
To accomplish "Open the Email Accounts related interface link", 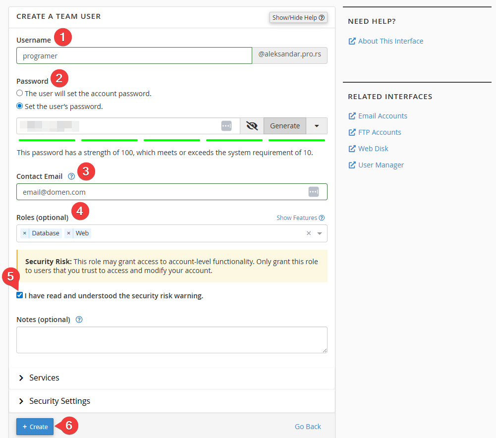I will [383, 116].
